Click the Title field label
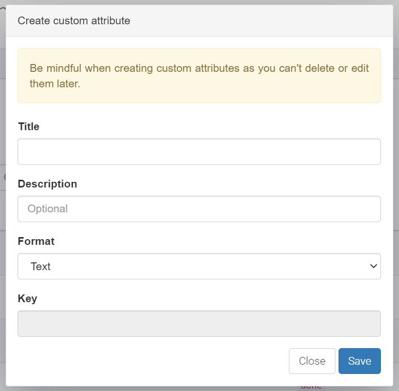This screenshot has height=391, width=399. pos(28,127)
